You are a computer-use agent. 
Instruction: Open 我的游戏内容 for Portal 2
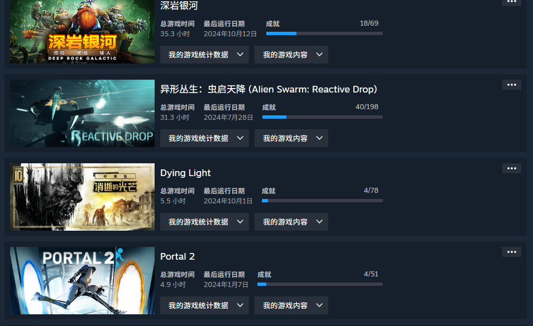tap(291, 305)
